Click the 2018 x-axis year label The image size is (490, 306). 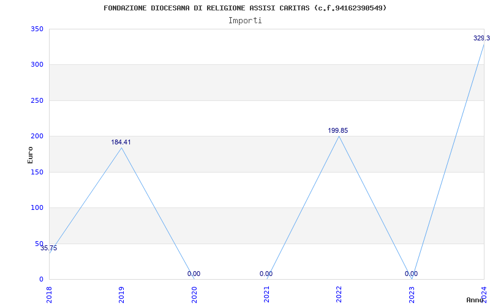(49, 295)
